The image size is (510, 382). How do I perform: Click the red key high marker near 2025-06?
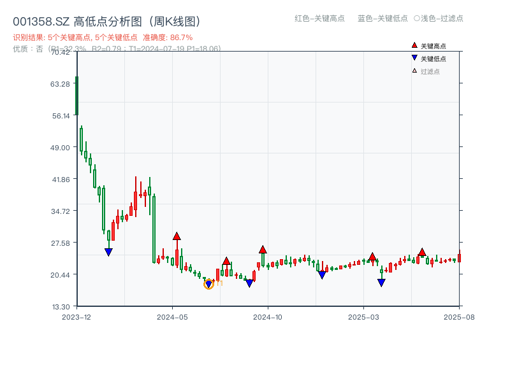click(422, 252)
